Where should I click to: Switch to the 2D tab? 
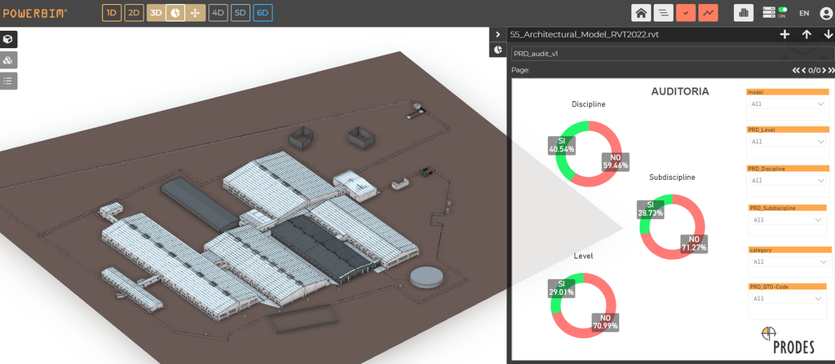pyautogui.click(x=135, y=13)
